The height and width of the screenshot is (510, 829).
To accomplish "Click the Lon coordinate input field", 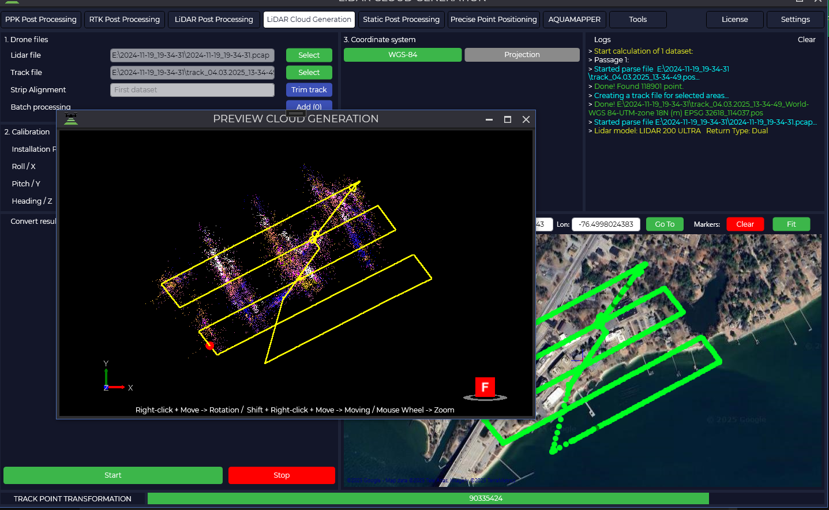I will click(606, 224).
